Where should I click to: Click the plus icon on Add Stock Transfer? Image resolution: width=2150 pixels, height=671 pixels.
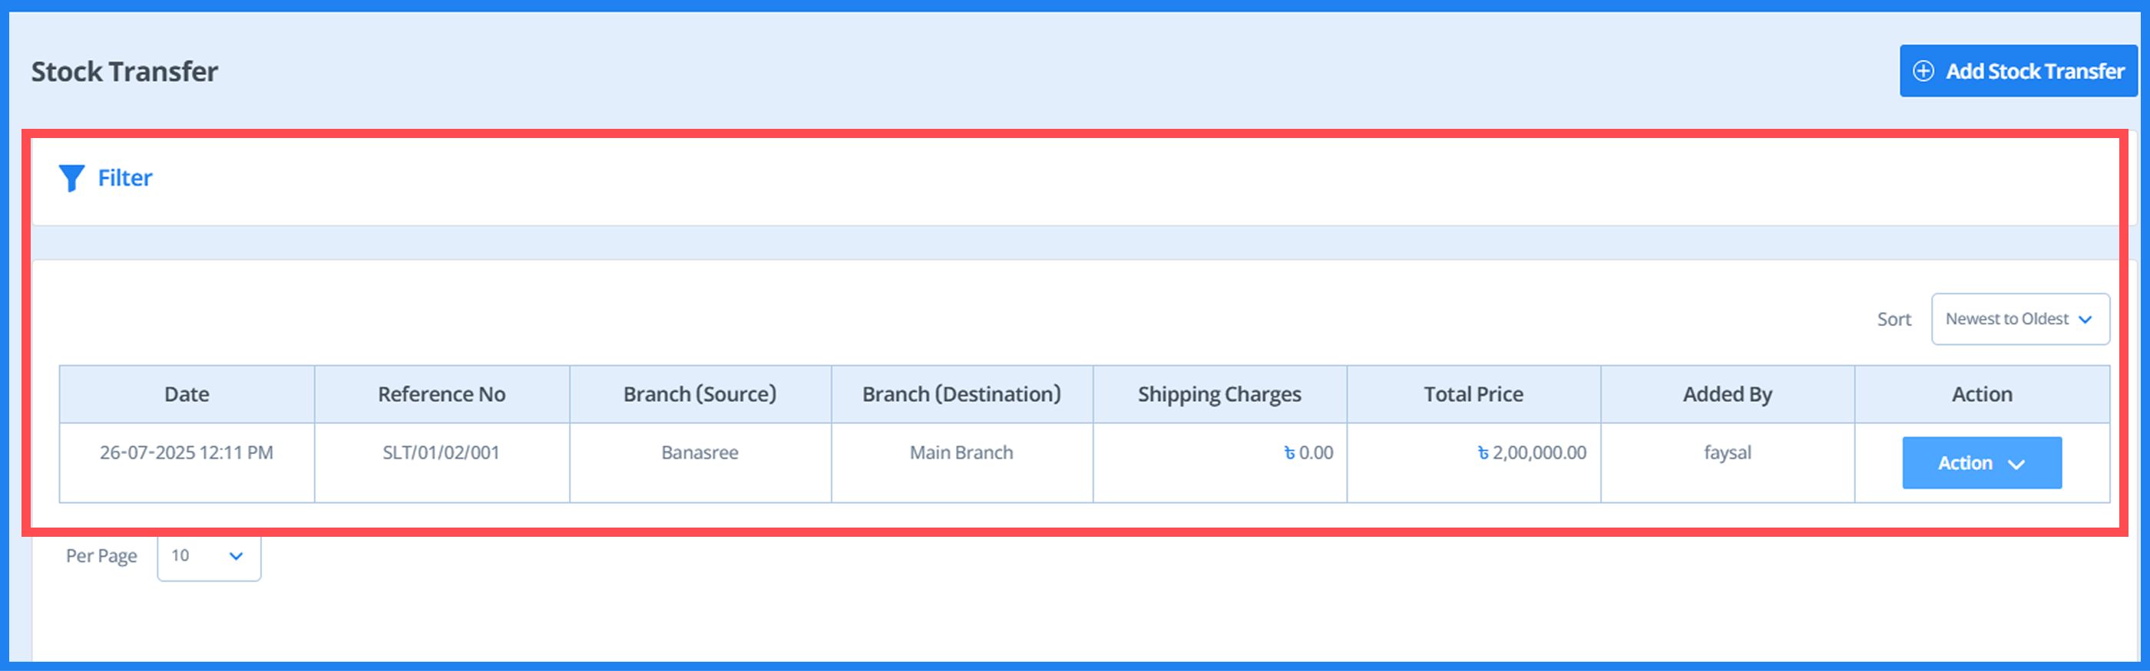tap(1923, 71)
